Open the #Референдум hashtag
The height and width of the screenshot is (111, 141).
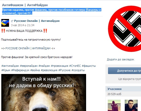point(20,70)
